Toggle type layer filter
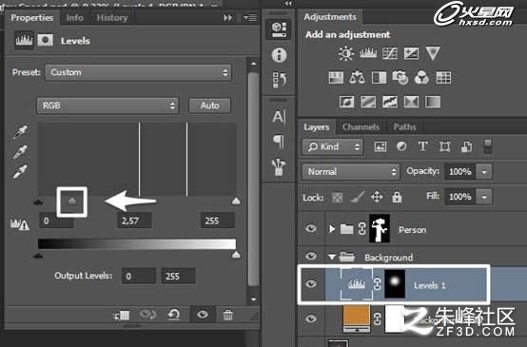527x347 pixels. [422, 146]
